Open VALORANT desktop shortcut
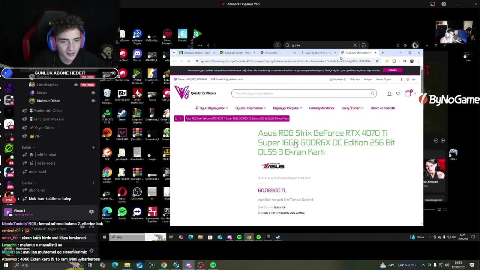Screen dimensions: 480x270 pos(122,134)
